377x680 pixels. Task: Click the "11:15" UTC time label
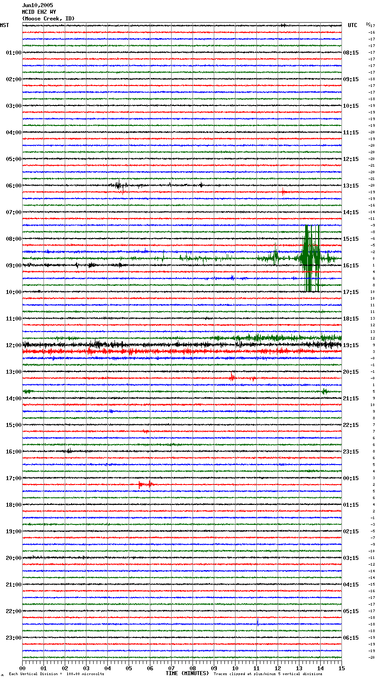pos(351,133)
